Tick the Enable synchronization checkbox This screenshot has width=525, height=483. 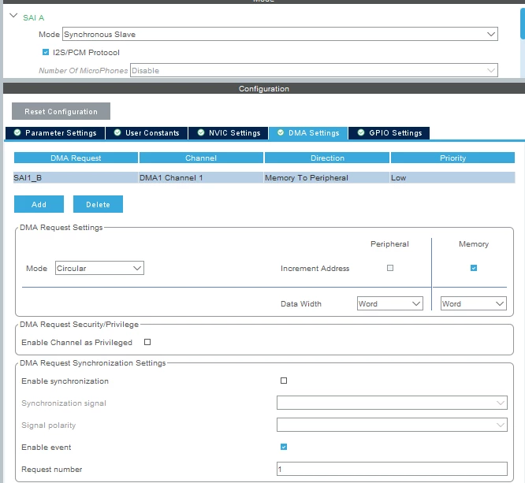[284, 381]
